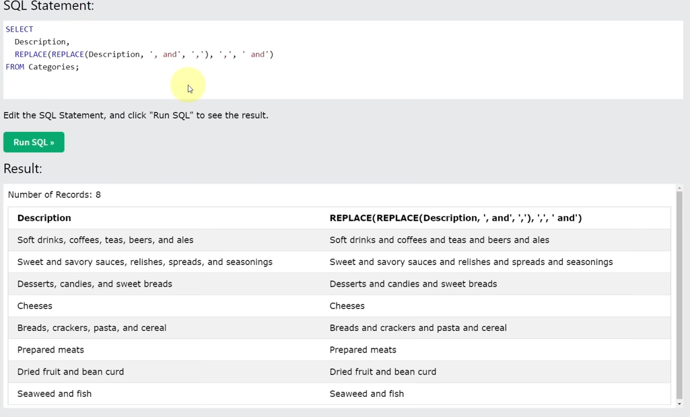Image resolution: width=690 pixels, height=417 pixels.
Task: Select the 'Cheeses' cell in Description column
Action: (35, 306)
